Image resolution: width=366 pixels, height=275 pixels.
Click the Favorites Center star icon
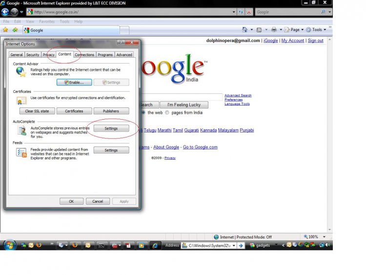[5, 30]
